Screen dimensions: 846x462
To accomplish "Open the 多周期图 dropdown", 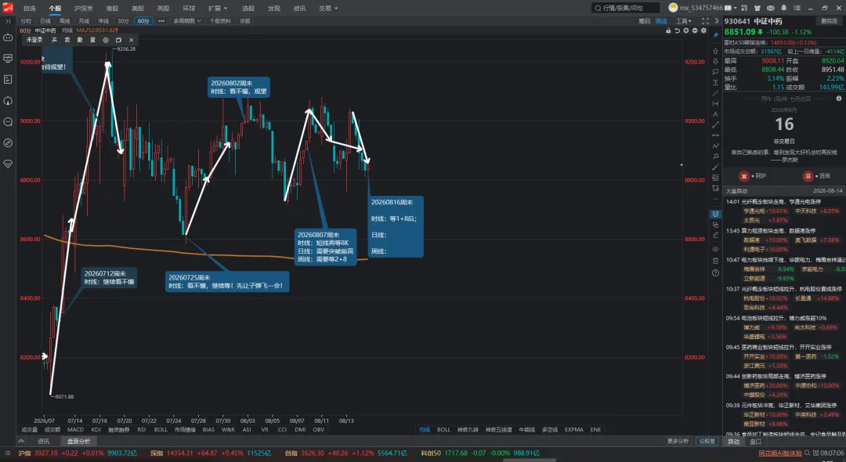I will [186, 21].
